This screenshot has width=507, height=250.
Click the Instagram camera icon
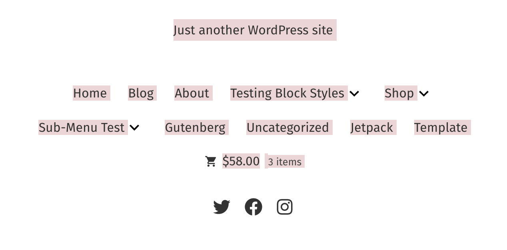click(x=284, y=206)
